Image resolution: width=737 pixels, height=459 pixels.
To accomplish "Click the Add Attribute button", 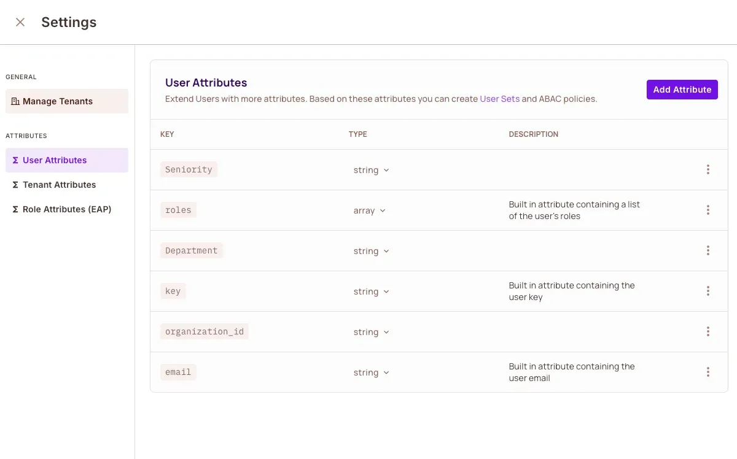I will (x=682, y=90).
